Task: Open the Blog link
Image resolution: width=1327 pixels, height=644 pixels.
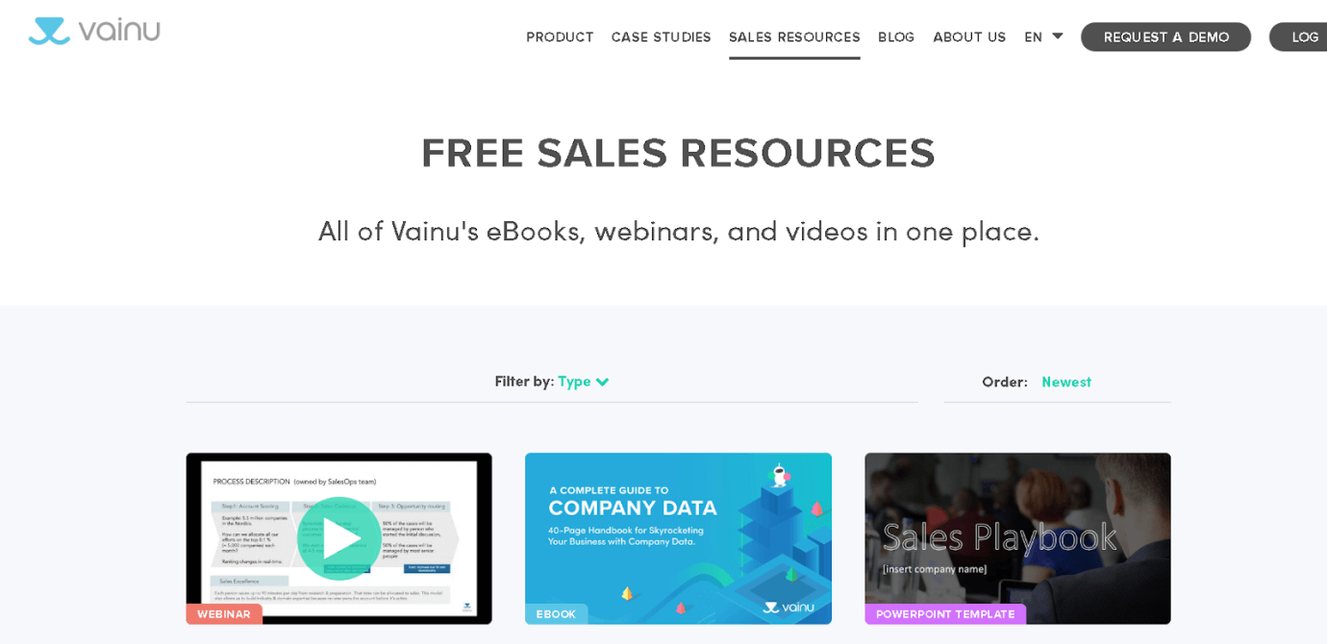Action: tap(896, 37)
